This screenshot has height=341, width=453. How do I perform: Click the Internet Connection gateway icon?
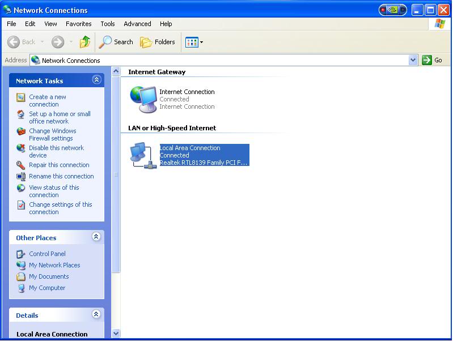(143, 99)
